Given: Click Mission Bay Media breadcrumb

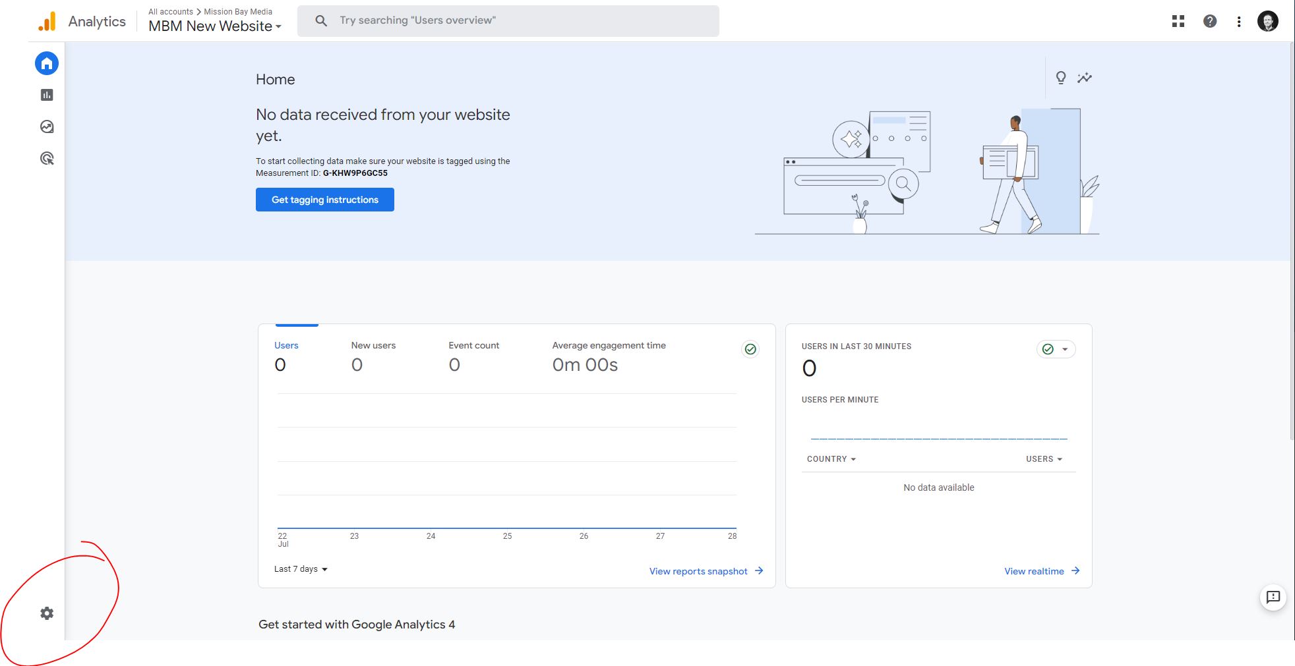Looking at the screenshot, I should tap(238, 12).
